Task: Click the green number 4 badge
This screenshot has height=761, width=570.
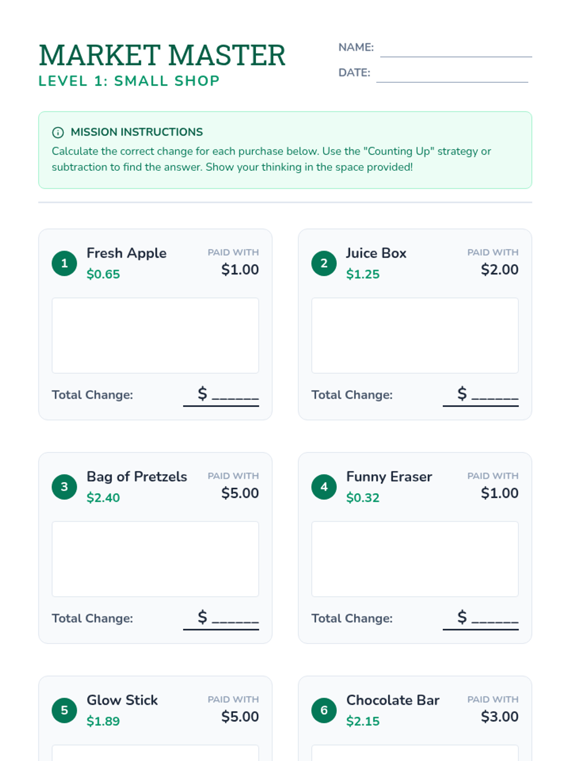Action: (324, 487)
